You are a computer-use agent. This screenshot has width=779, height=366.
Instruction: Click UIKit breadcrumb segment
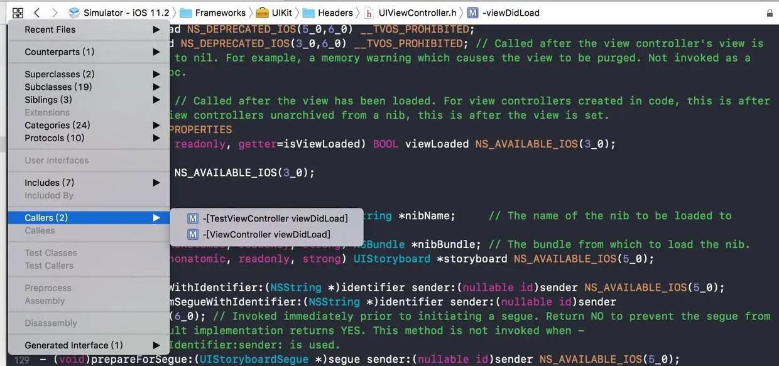coord(282,13)
